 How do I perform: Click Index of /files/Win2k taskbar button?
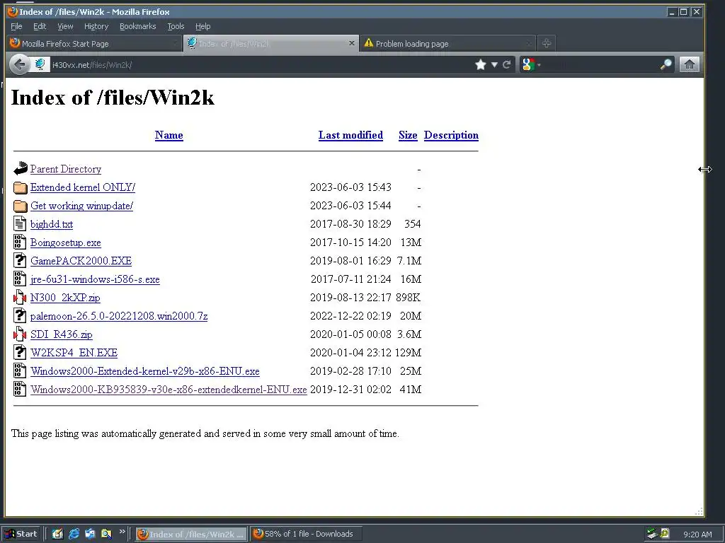click(x=191, y=534)
